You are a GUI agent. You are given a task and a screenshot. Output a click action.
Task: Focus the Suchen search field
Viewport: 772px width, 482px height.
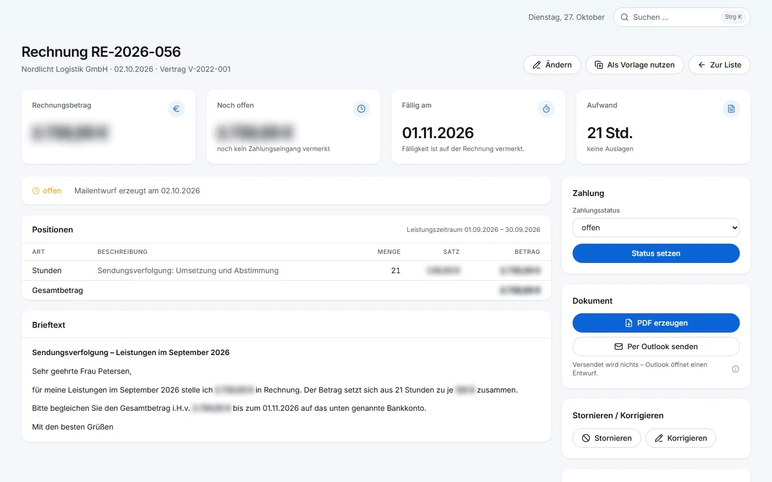(682, 17)
